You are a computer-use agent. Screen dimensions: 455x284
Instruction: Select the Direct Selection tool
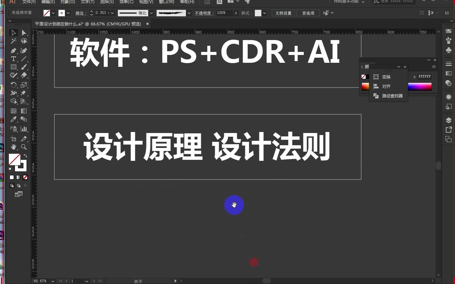[24, 33]
